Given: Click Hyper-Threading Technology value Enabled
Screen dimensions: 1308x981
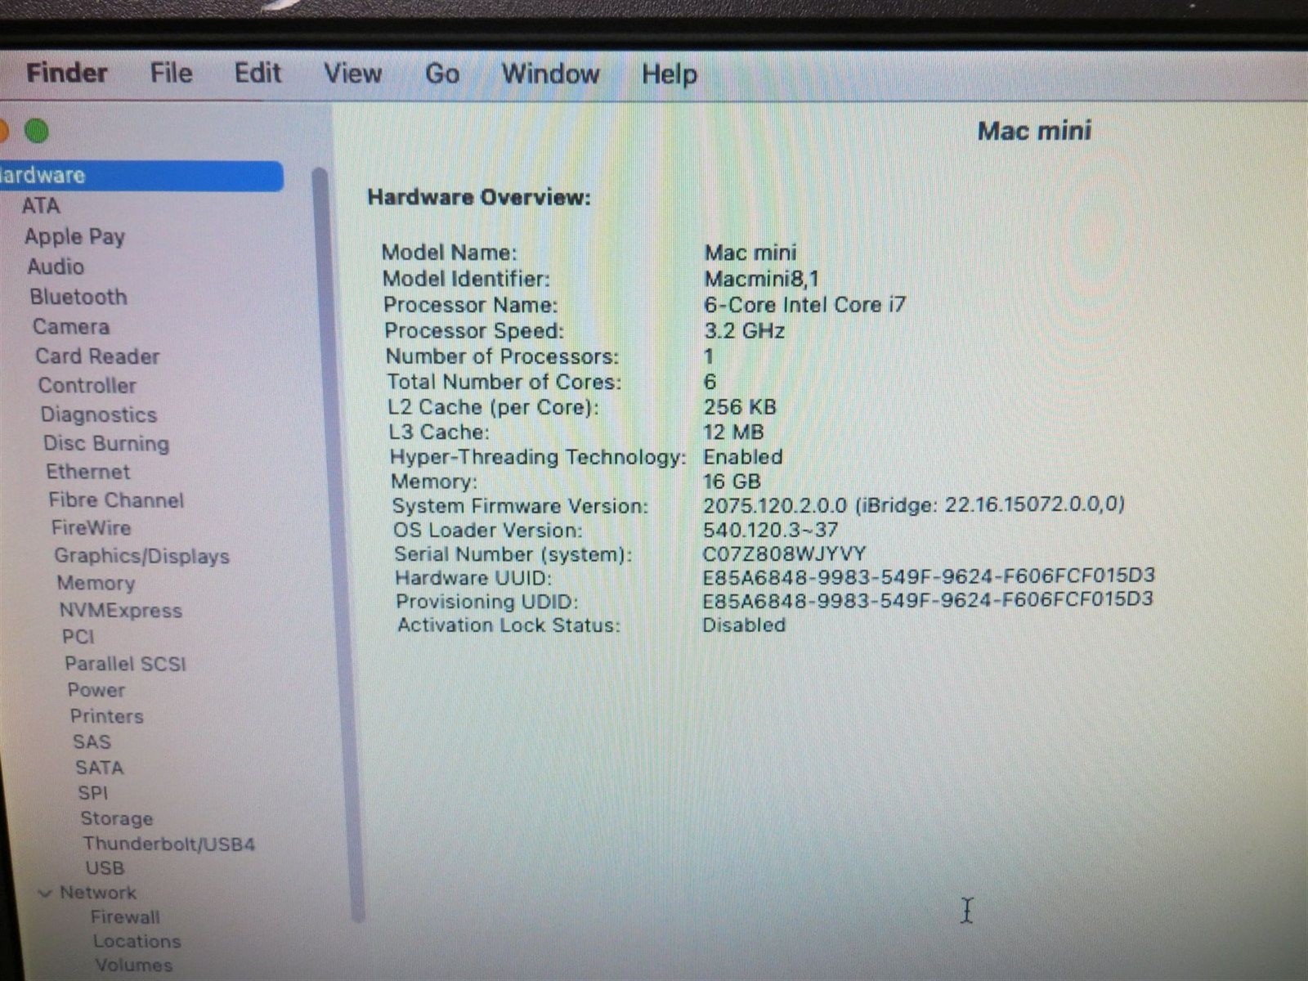Looking at the screenshot, I should coord(743,456).
